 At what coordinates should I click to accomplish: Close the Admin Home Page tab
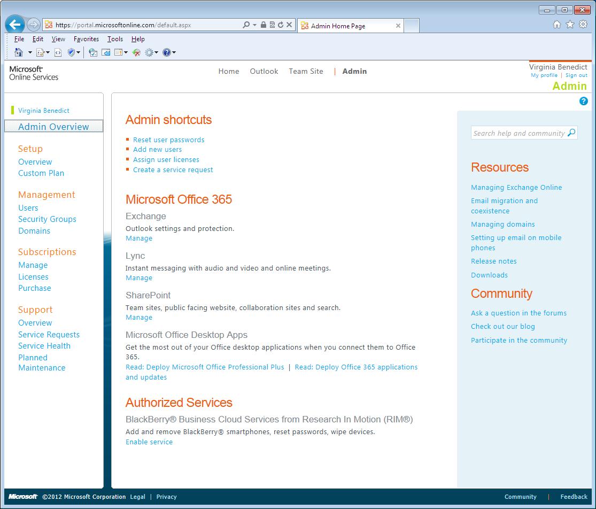pyautogui.click(x=398, y=26)
